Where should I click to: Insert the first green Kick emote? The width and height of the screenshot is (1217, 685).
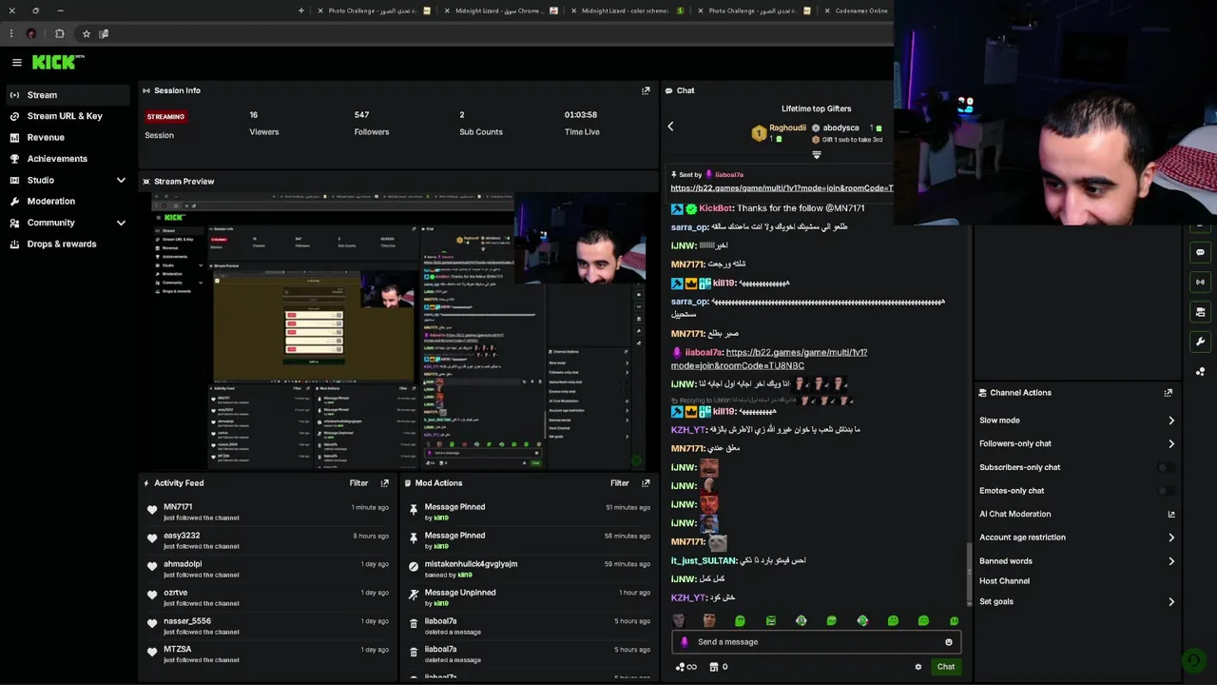[740, 621]
